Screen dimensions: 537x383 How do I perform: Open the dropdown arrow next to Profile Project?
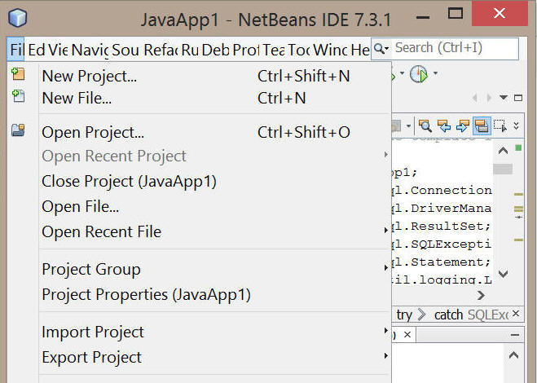pyautogui.click(x=435, y=75)
